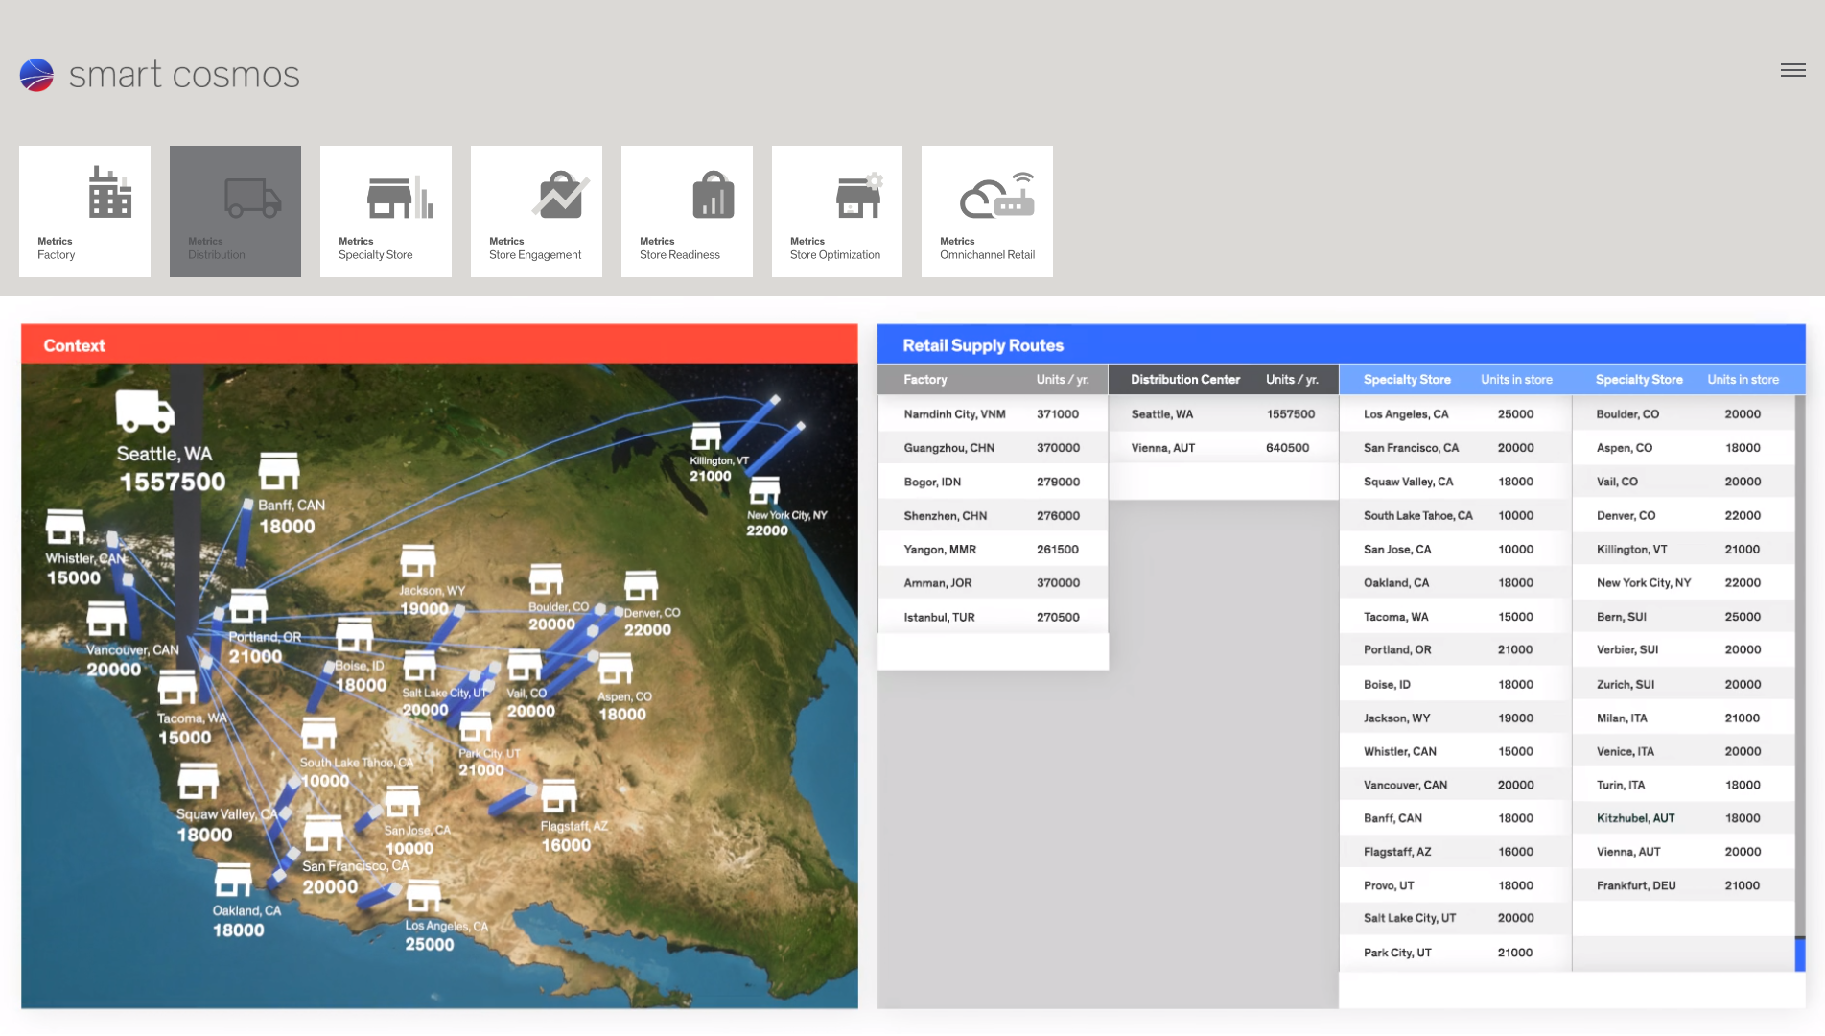Click the Smart Cosmos globe logo
This screenshot has height=1036, width=1825.
pyautogui.click(x=36, y=75)
